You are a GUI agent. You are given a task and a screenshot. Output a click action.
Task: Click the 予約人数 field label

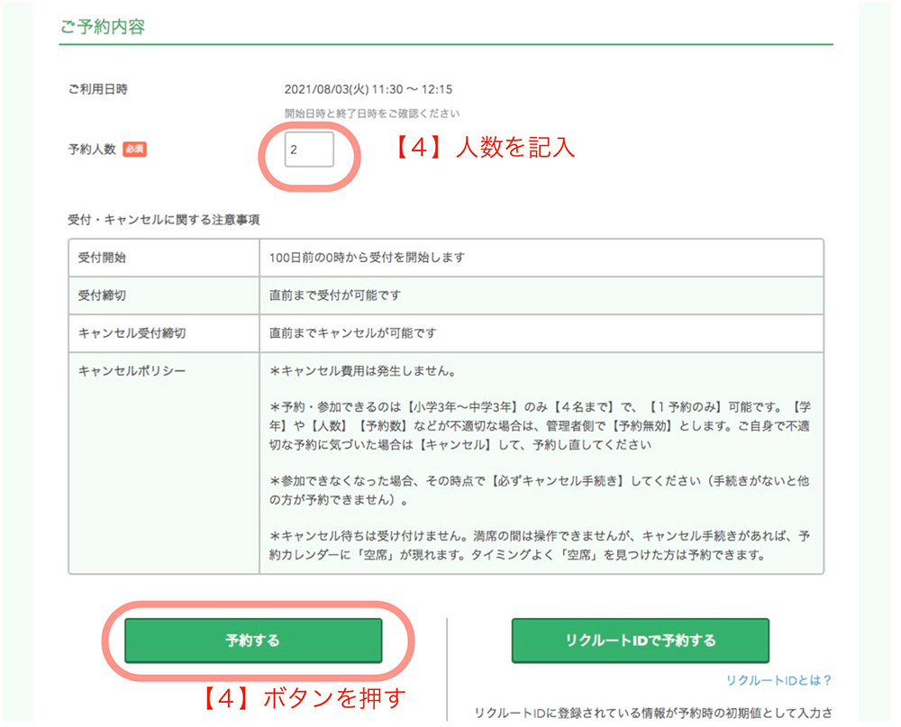(92, 150)
